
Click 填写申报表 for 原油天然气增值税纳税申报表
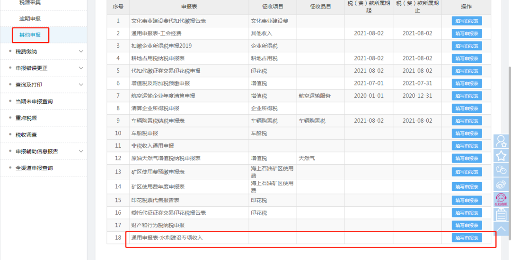(467, 158)
